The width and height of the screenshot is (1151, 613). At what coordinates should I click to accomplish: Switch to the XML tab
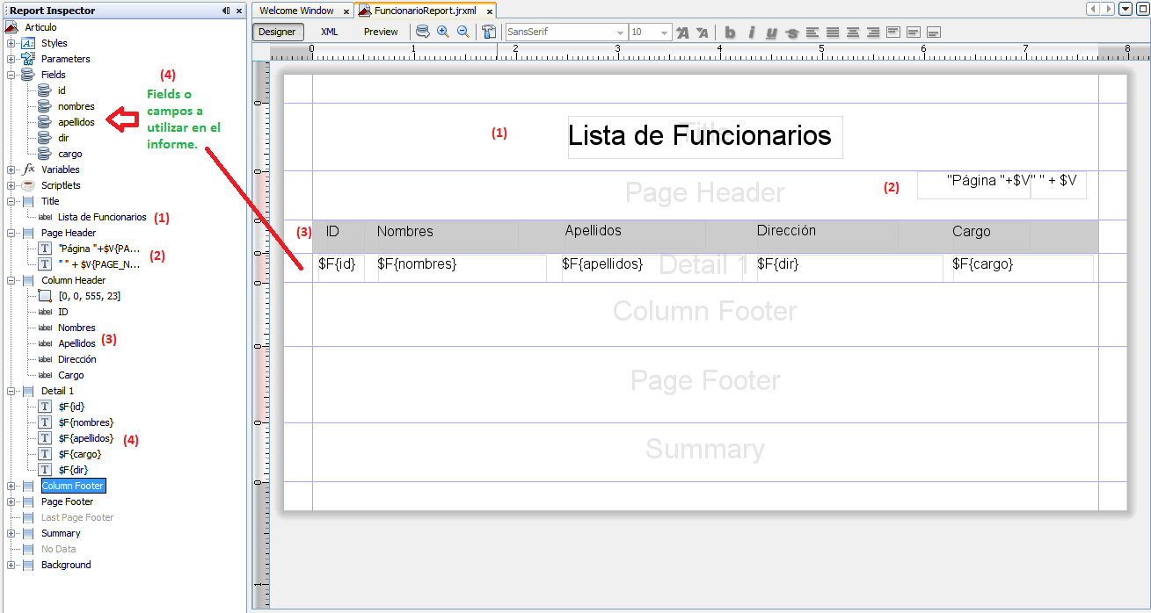point(329,32)
